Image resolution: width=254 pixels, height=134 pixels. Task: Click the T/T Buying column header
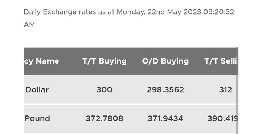[105, 61]
